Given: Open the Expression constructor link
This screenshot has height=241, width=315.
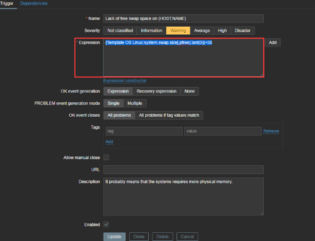Looking at the screenshot, I should (125, 81).
